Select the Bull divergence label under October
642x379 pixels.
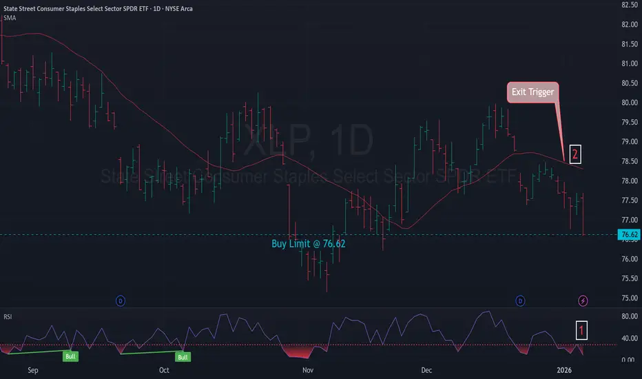(x=183, y=357)
